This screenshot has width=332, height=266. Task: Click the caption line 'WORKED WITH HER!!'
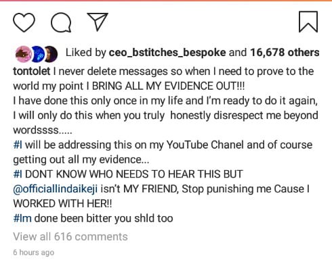62,204
